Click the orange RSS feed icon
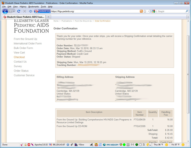The width and height of the screenshot is (191, 148). 141,11
